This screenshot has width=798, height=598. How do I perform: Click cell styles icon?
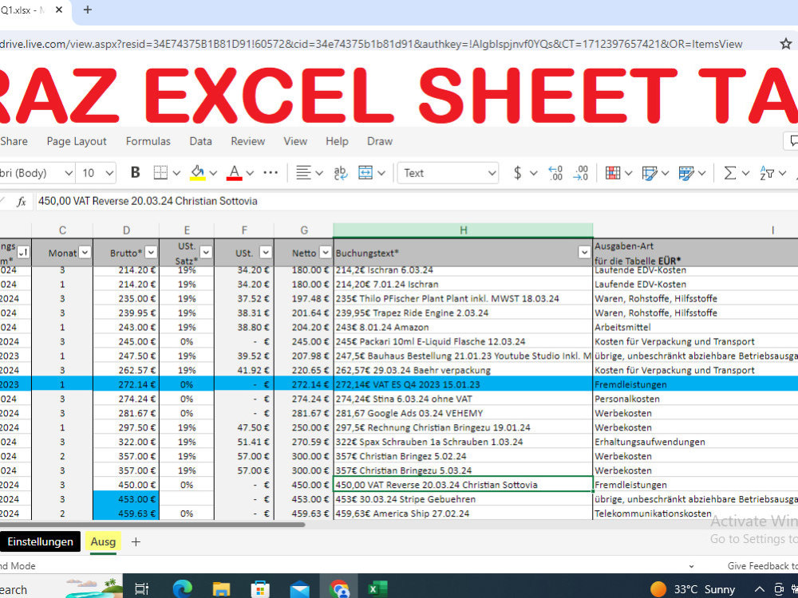(686, 173)
